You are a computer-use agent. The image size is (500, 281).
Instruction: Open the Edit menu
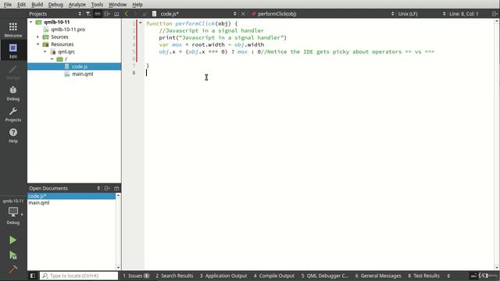point(21,5)
